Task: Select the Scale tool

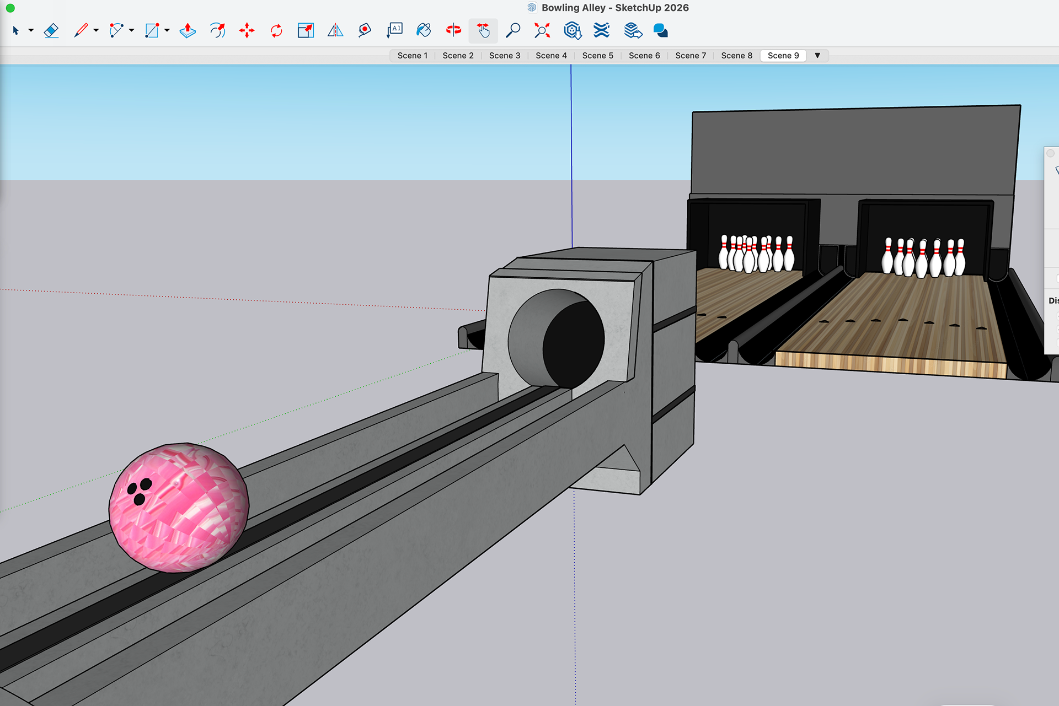Action: [x=306, y=30]
